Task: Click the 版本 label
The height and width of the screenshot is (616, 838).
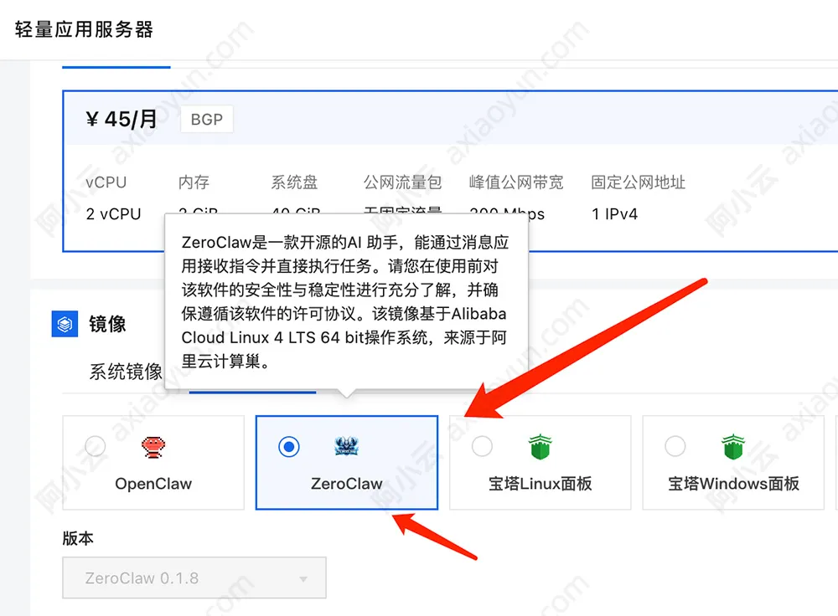Action: tap(78, 538)
